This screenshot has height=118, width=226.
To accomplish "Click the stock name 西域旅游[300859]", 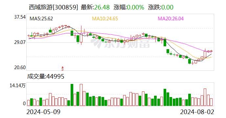I will coord(54,7).
